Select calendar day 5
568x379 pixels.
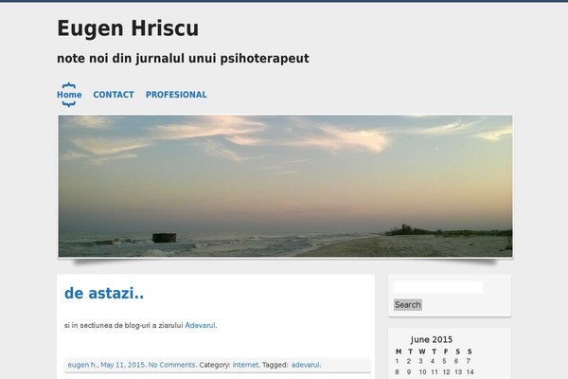pyautogui.click(x=444, y=361)
